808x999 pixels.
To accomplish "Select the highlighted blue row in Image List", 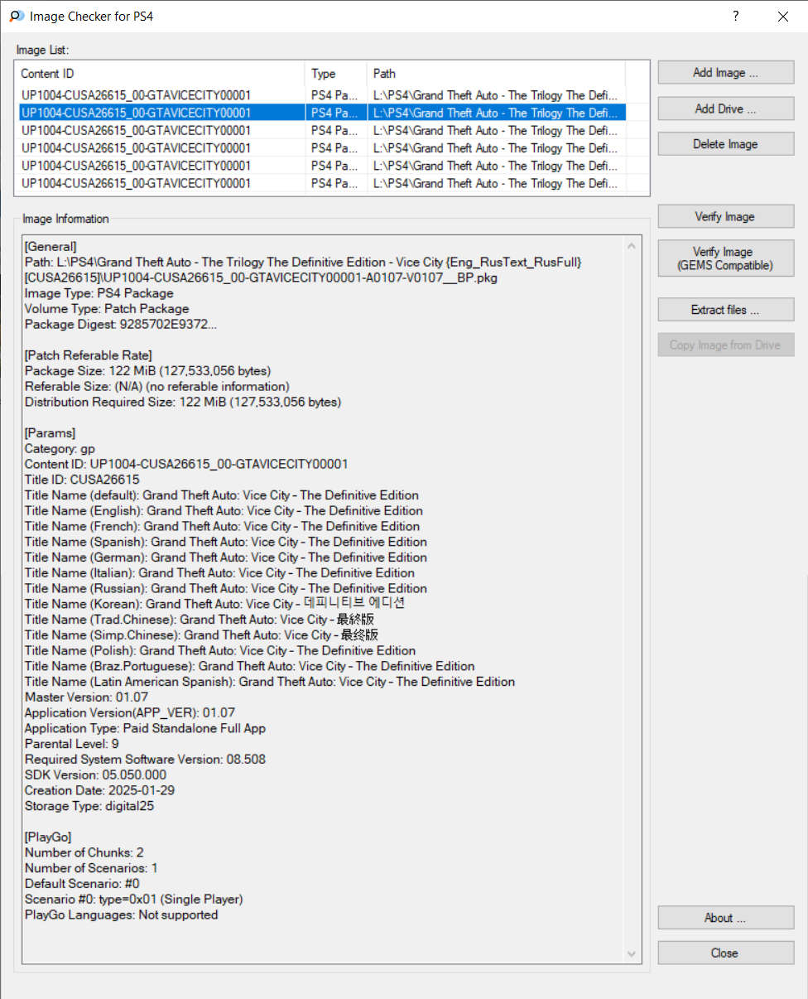I will pos(322,113).
